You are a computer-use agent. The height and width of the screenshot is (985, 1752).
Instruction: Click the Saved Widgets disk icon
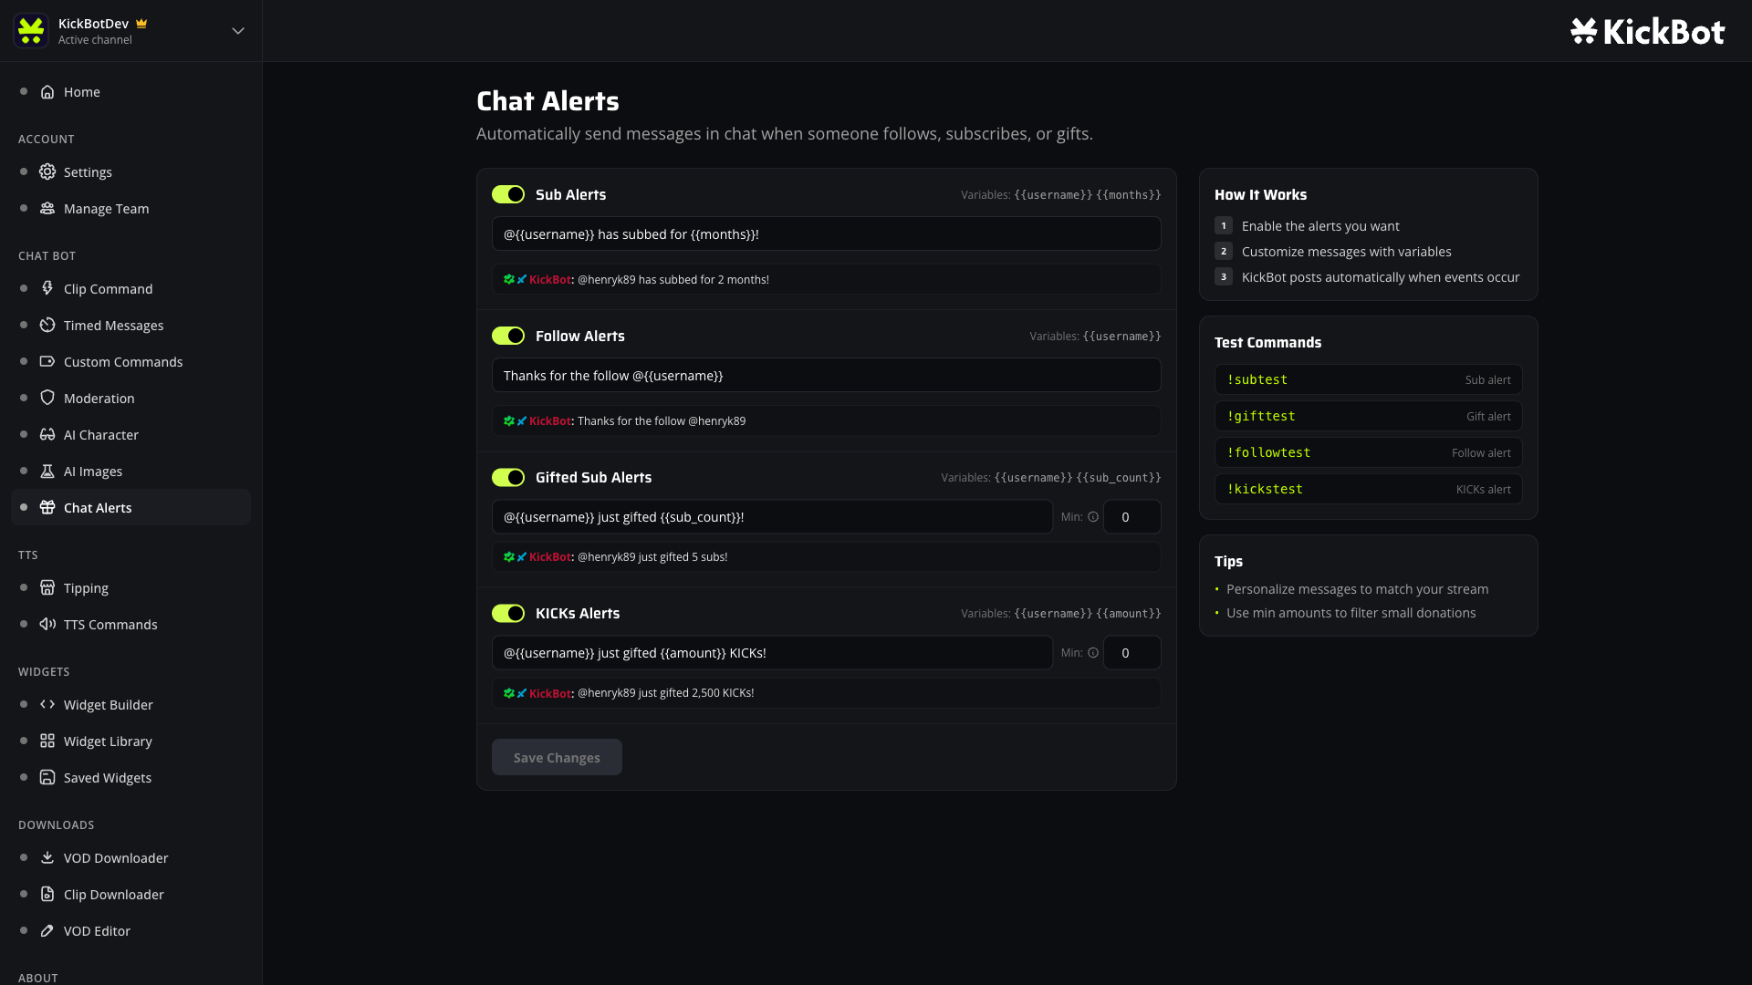pyautogui.click(x=47, y=778)
